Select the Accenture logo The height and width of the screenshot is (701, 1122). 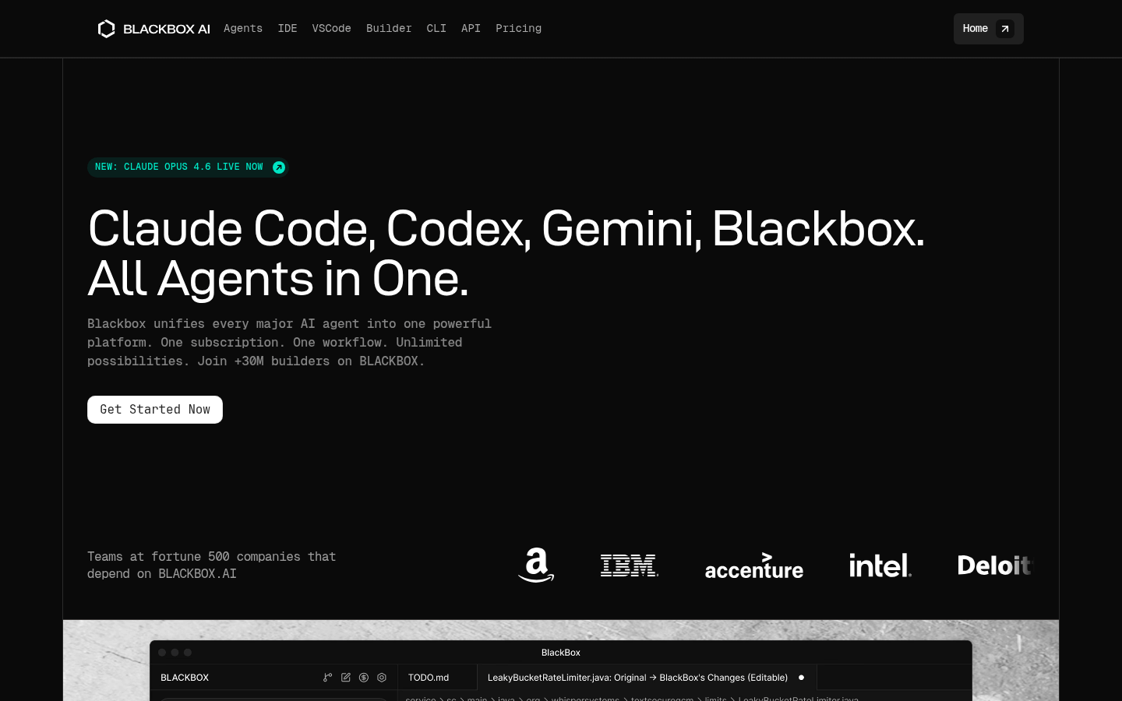[x=753, y=566]
